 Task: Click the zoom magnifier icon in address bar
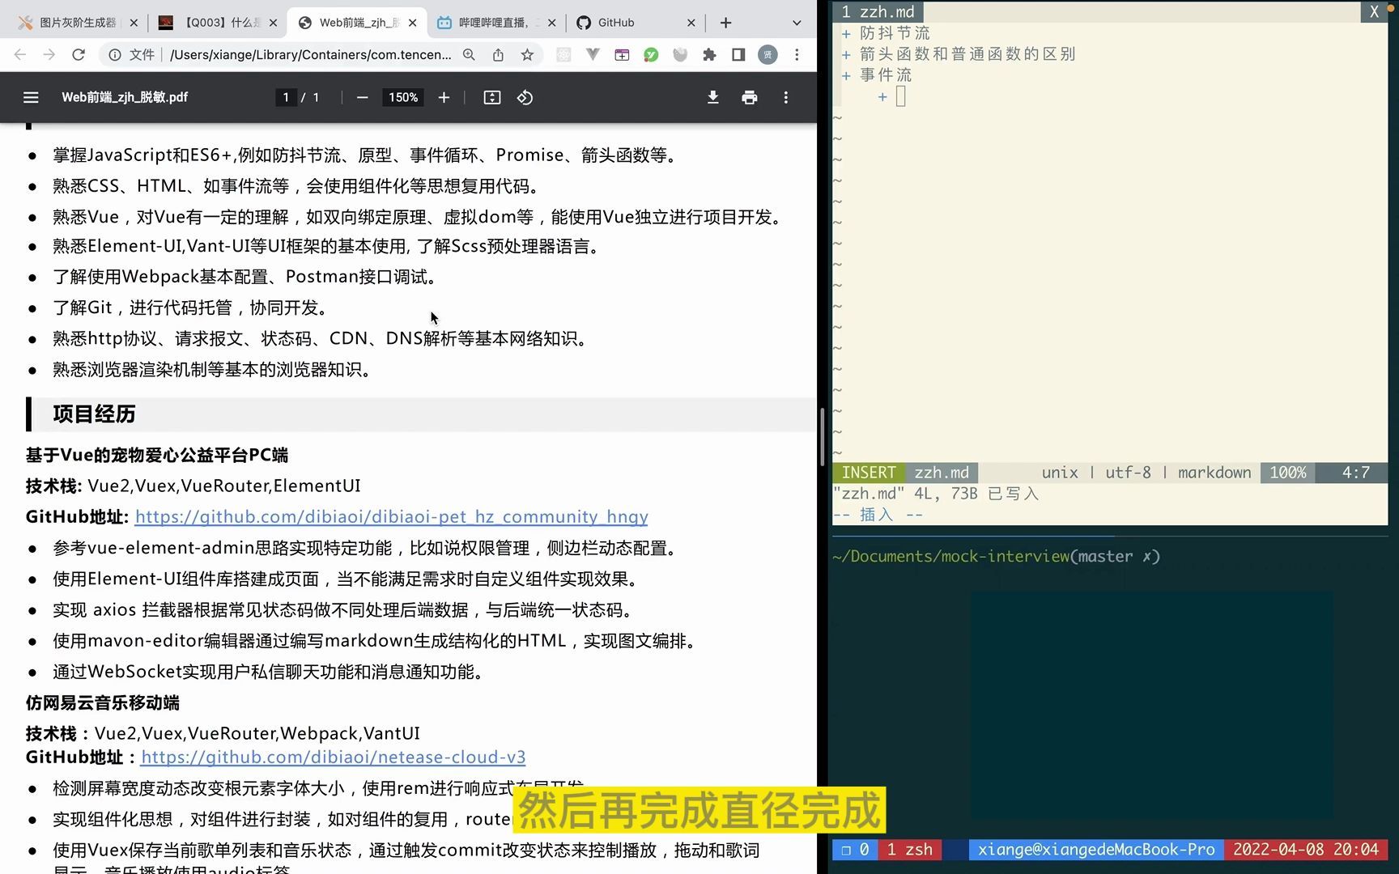(x=469, y=54)
